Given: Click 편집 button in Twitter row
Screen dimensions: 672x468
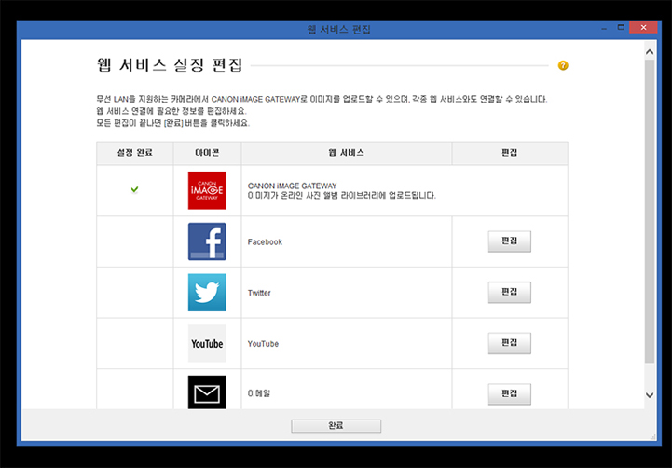Looking at the screenshot, I should pyautogui.click(x=509, y=293).
